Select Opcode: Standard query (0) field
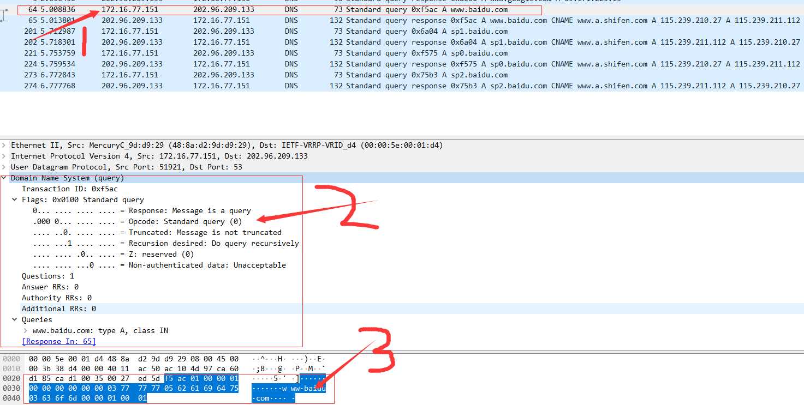 (x=138, y=221)
